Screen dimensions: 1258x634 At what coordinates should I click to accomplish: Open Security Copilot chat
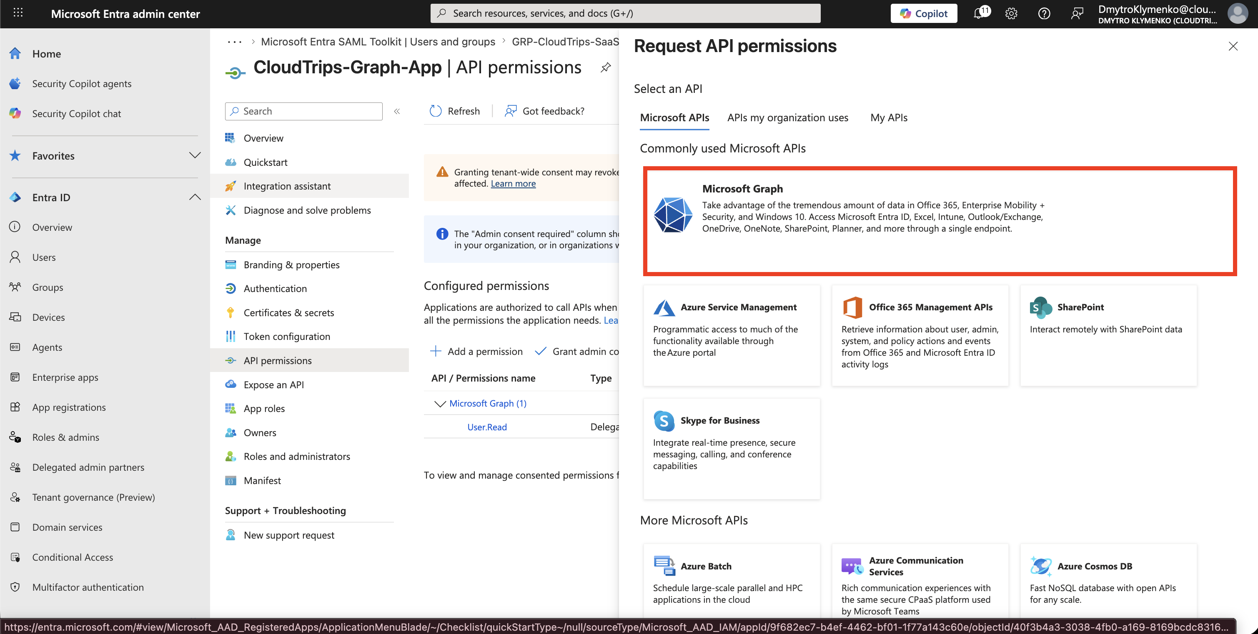point(77,113)
